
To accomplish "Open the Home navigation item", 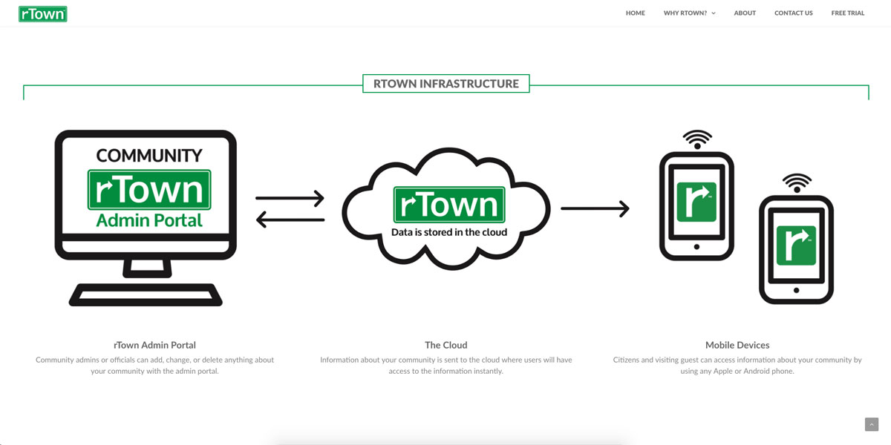I will 635,13.
